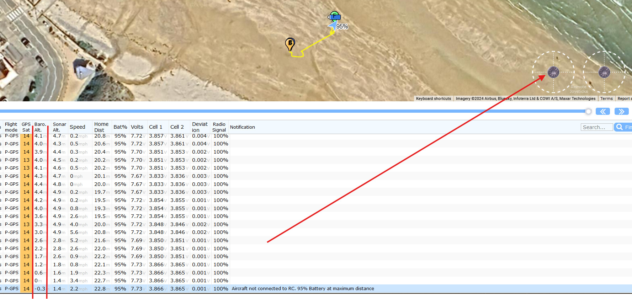The image size is (632, 299).
Task: Open the map Terms link
Action: [606, 98]
